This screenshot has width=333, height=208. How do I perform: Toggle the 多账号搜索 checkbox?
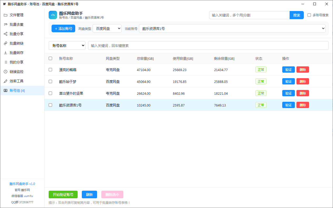click(x=309, y=15)
